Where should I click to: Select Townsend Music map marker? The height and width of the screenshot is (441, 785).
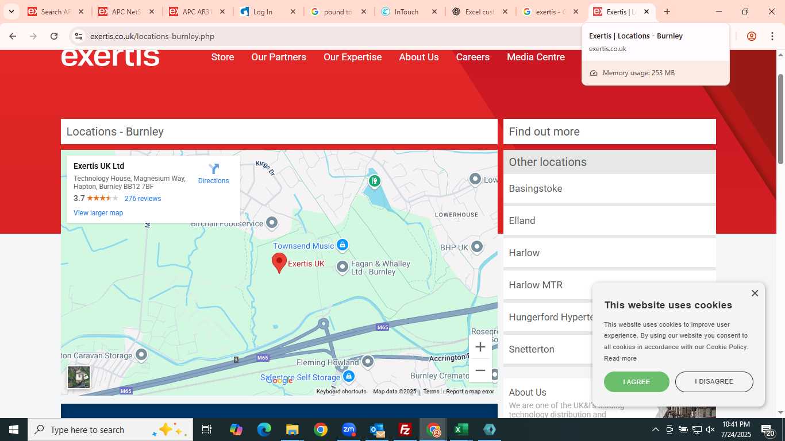point(343,245)
